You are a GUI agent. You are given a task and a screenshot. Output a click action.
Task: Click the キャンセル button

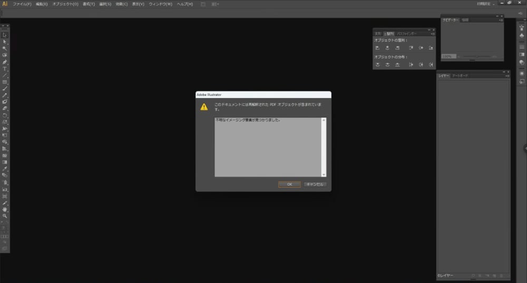pos(315,184)
